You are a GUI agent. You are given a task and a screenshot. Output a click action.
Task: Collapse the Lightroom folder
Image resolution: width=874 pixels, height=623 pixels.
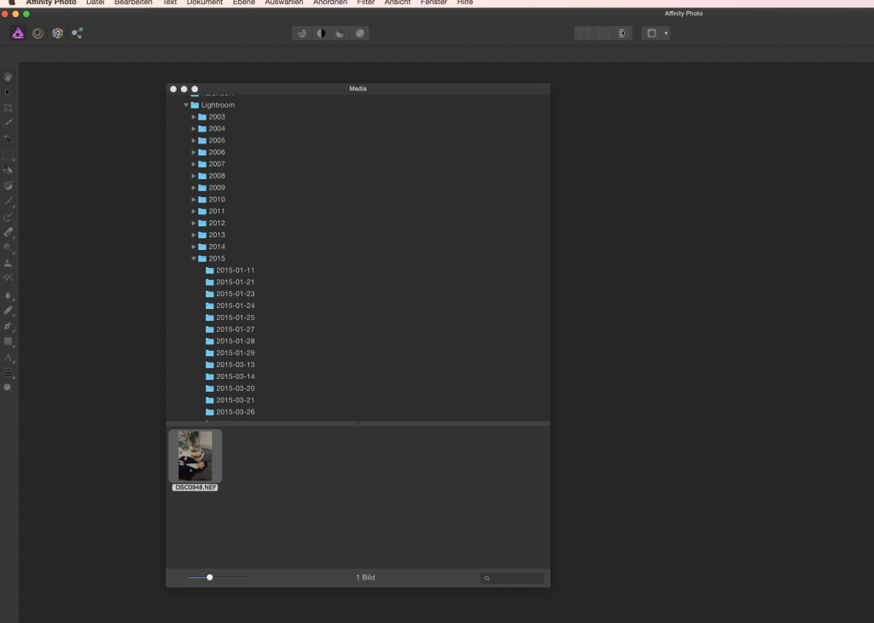pos(186,105)
